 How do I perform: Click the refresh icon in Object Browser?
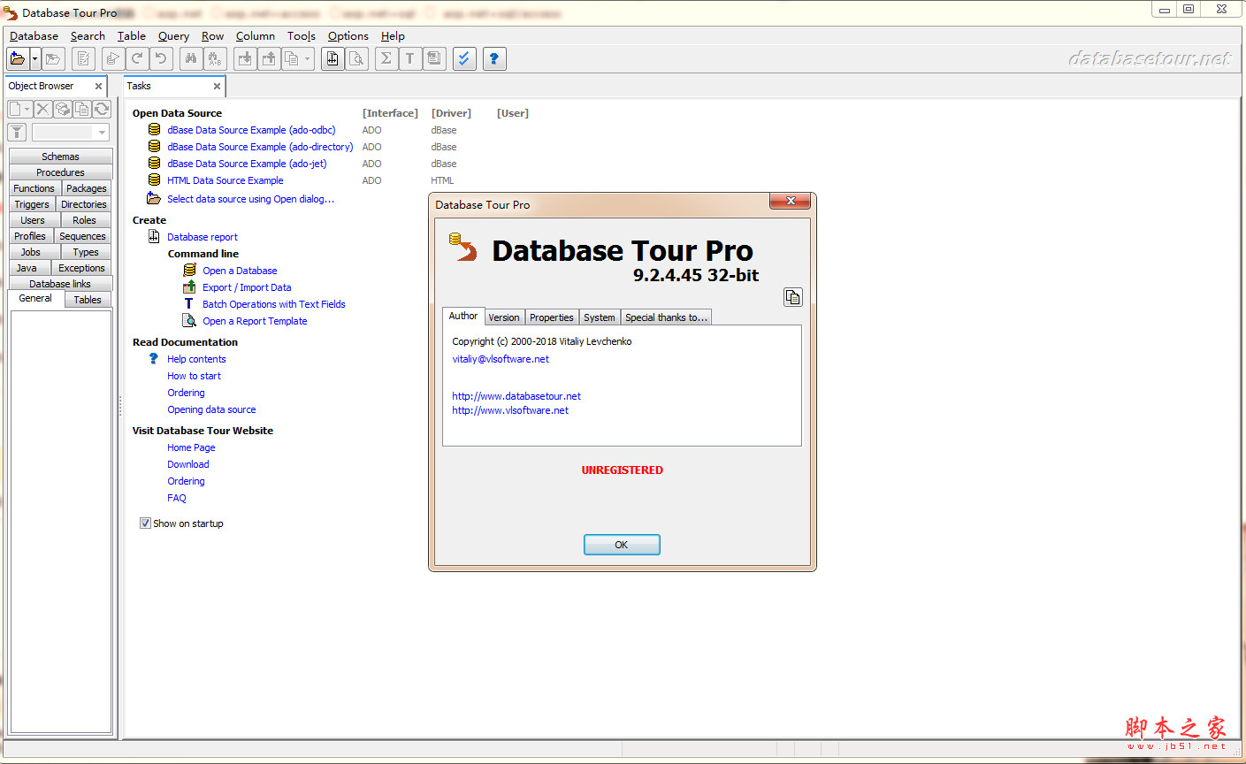tap(102, 109)
